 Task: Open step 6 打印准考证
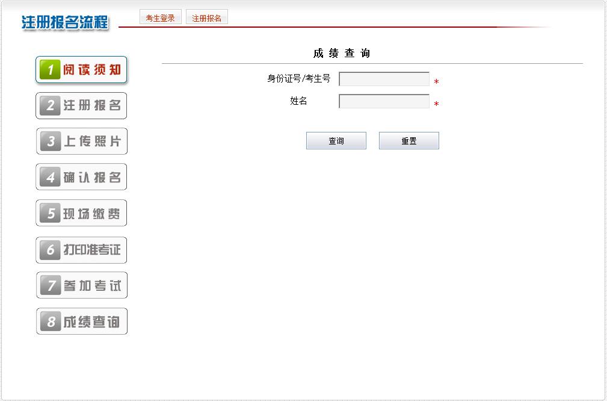(81, 250)
